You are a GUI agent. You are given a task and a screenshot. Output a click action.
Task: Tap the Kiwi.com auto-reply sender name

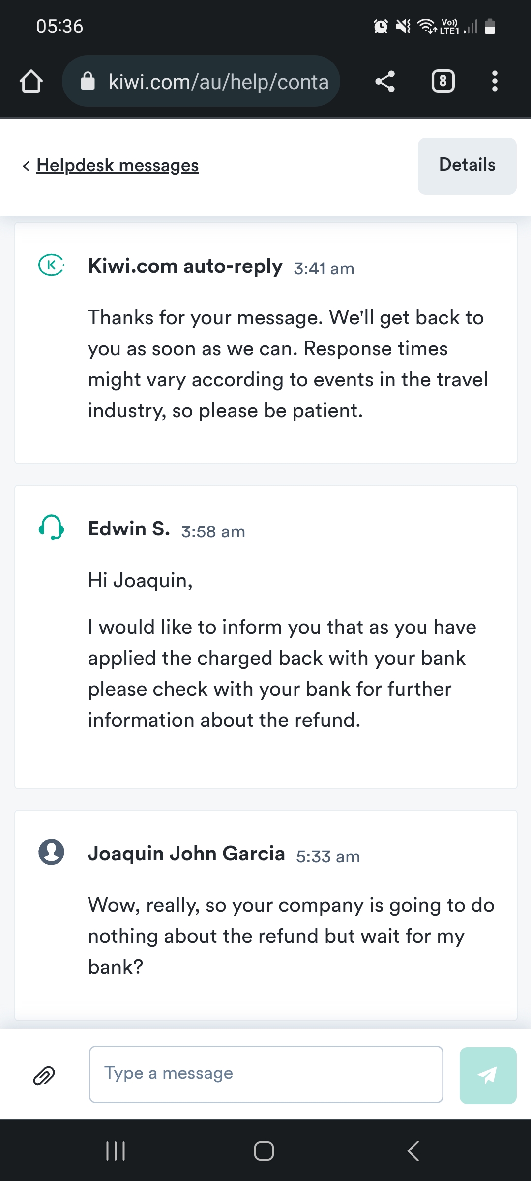(x=185, y=266)
